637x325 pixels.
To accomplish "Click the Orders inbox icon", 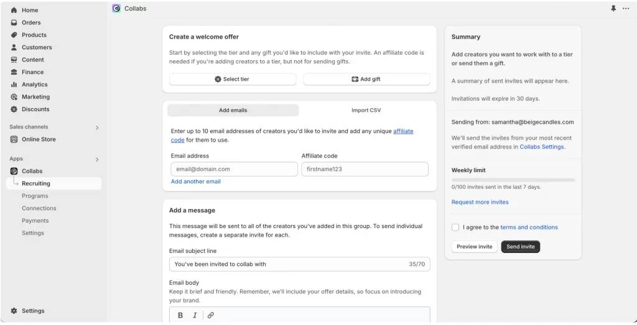I will tap(14, 22).
